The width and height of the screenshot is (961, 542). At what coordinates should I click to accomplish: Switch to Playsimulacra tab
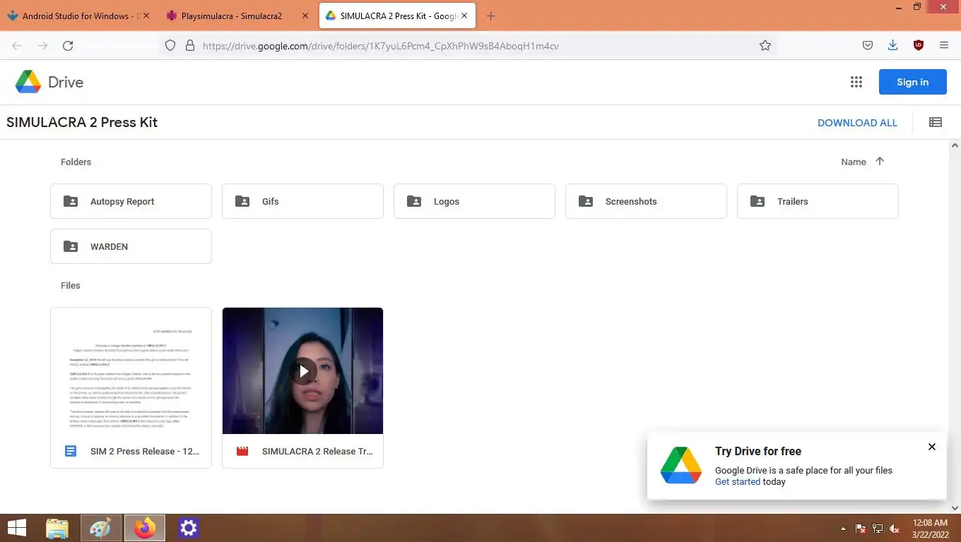click(237, 16)
